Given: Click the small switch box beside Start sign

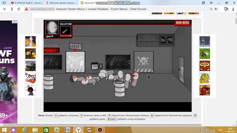Looking at the screenshot, I should point(101,66).
